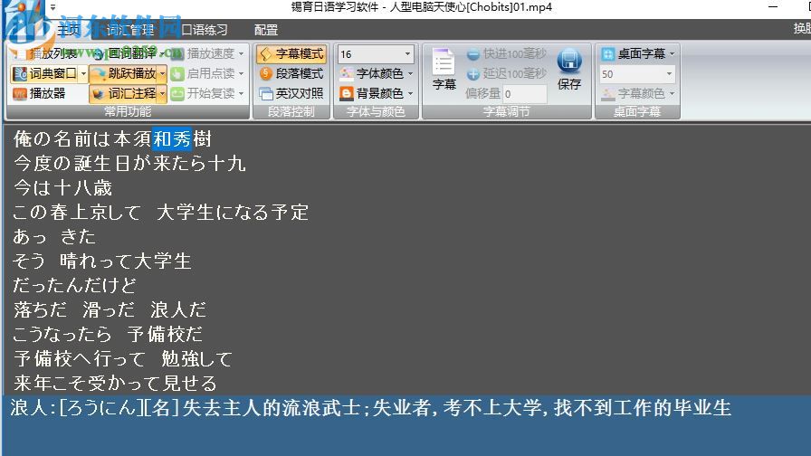Select subtitle line そう 晴れって大学生

pyautogui.click(x=102, y=261)
